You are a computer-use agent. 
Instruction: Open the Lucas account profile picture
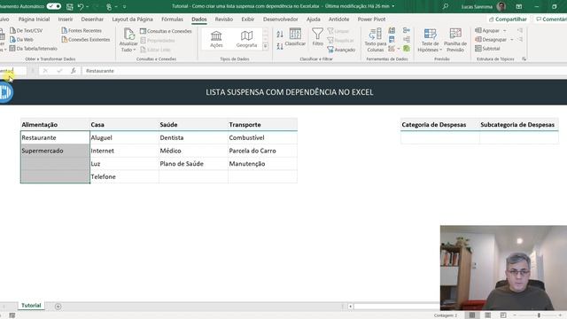click(x=501, y=6)
